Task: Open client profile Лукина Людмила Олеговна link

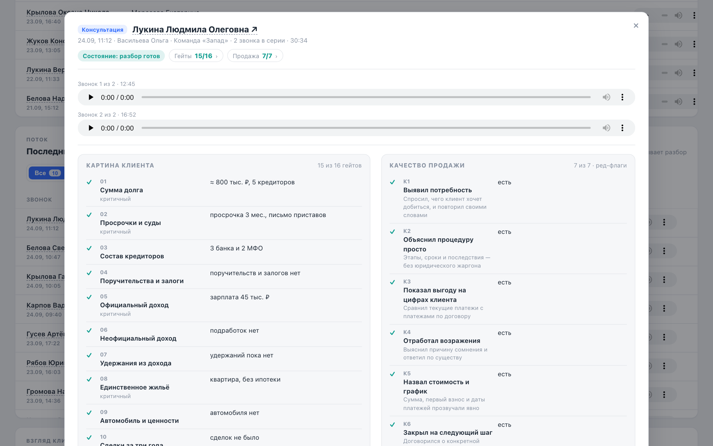Action: point(194,29)
